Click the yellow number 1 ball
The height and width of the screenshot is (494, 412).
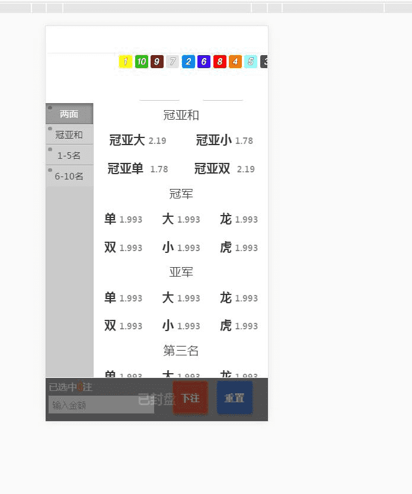click(x=126, y=62)
